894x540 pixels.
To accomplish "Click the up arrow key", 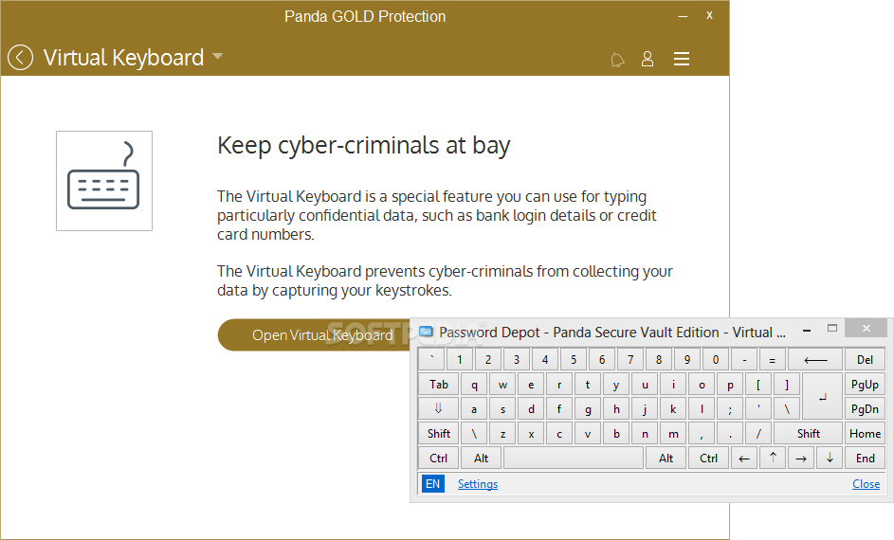I will [x=773, y=458].
